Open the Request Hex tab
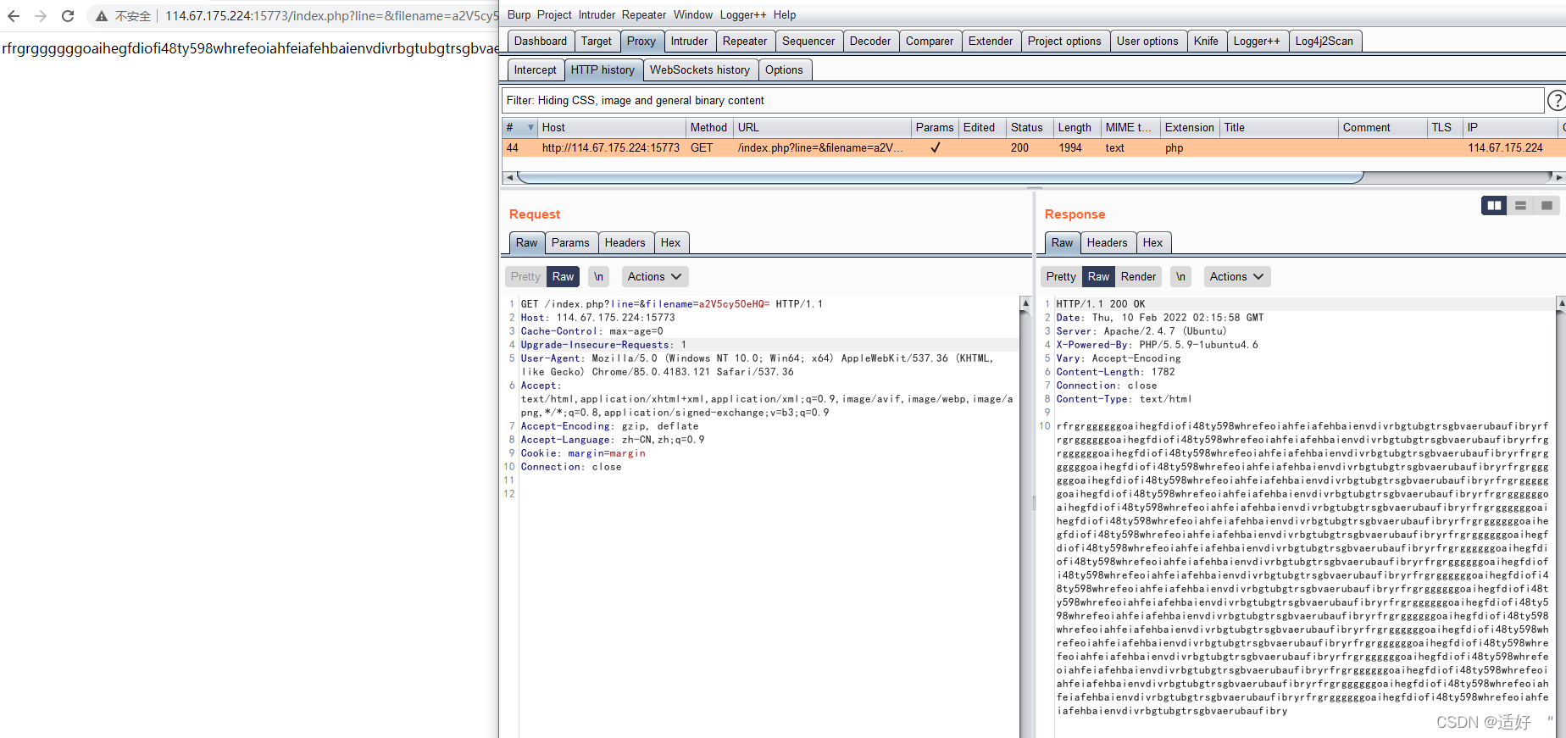Image resolution: width=1566 pixels, height=738 pixels. tap(670, 242)
